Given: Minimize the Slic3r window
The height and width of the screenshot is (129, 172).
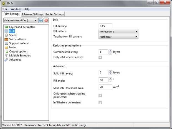Looking at the screenshot, I should tap(150, 3).
